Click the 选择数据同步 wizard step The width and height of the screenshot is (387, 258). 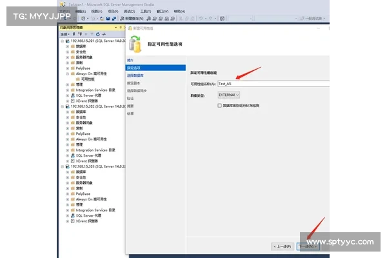tap(137, 90)
